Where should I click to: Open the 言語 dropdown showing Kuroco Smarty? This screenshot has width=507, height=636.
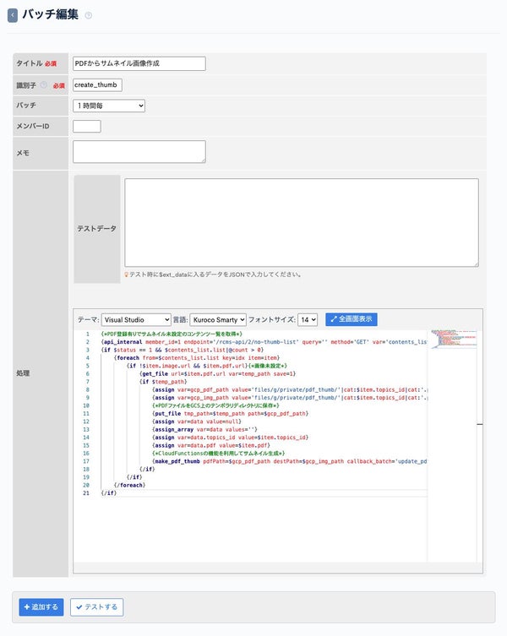(x=218, y=319)
